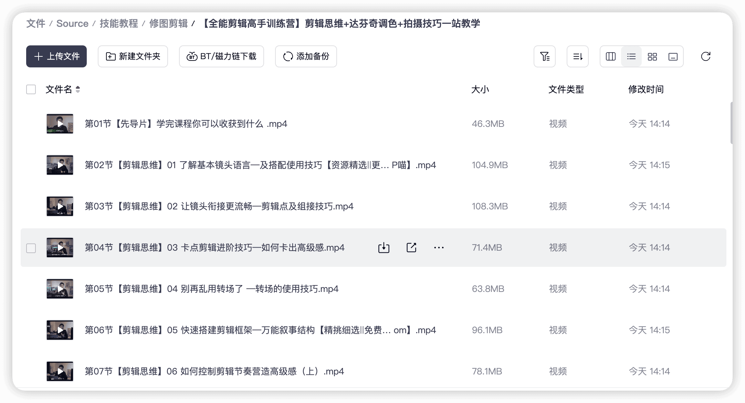The width and height of the screenshot is (745, 403).
Task: Keep list view selected in the view switcher
Action: click(x=631, y=56)
